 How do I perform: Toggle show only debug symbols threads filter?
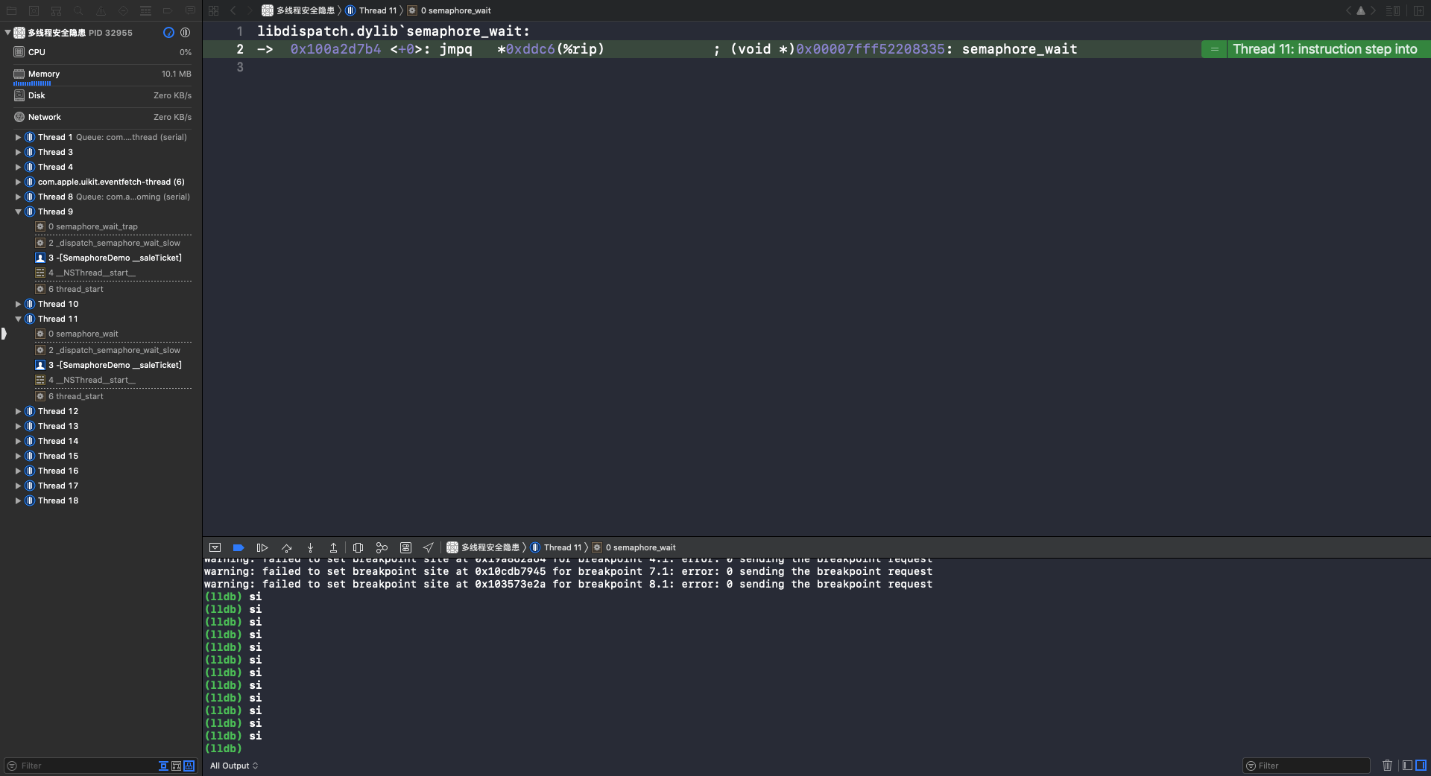click(189, 766)
